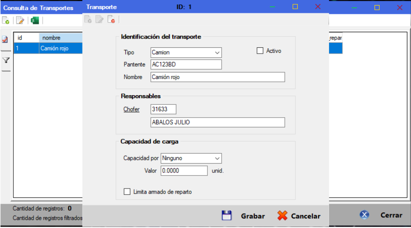Click the edit record icon in Consulta de Transportes toolbar
This screenshot has width=411, height=228.
(x=20, y=20)
